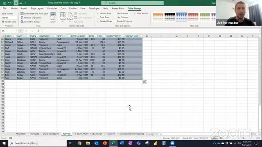Open File Explorer from the taskbar
The image size is (262, 147).
click(x=88, y=143)
